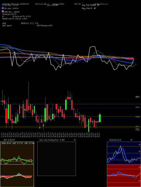Click the '(MGR) 0.5, 17.7, 17.6' ADX values
Image resolution: width=141 pixels, height=187 pixels.
click(x=29, y=23)
